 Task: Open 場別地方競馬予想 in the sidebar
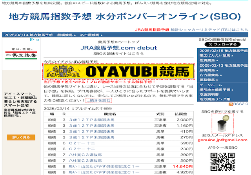click(216, 90)
